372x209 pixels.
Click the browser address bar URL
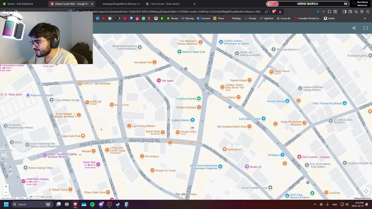pyautogui.click(x=171, y=12)
